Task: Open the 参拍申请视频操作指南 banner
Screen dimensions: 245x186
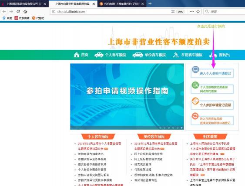Action: (127, 97)
